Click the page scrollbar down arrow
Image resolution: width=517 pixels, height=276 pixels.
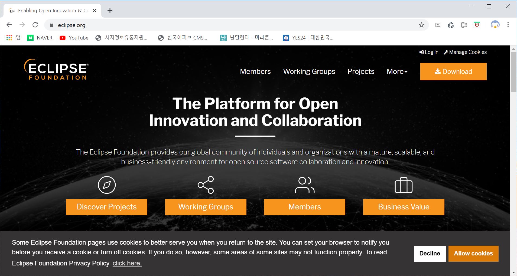coord(513,272)
